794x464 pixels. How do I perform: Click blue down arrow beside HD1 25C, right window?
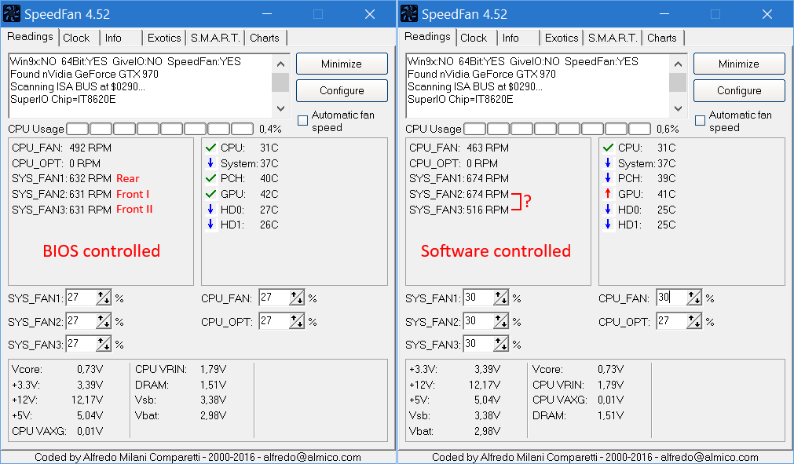(608, 225)
